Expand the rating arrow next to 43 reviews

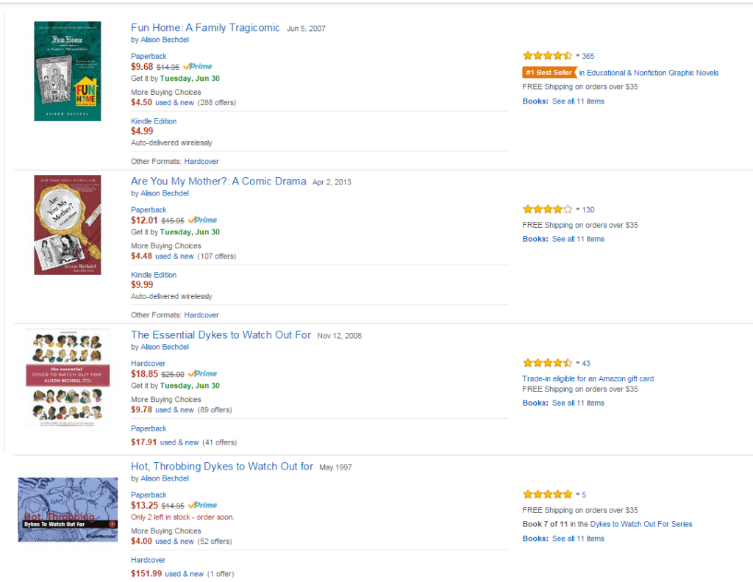[578, 363]
